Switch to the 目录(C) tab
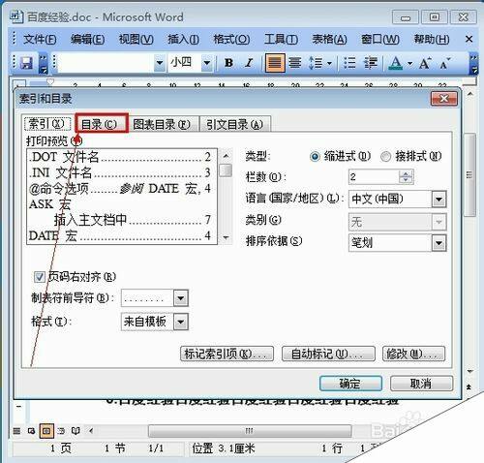The image size is (484, 463). (102, 123)
